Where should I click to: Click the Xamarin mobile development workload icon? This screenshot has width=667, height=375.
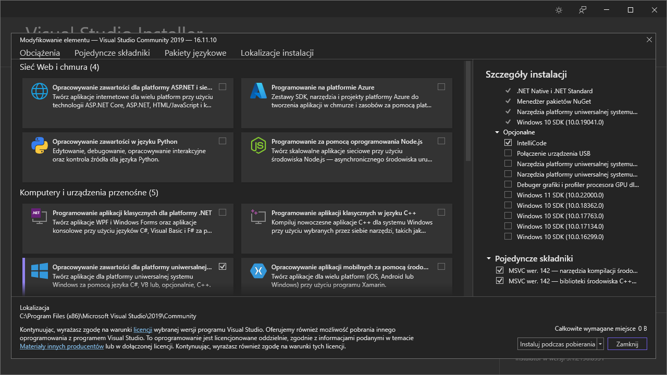258,270
